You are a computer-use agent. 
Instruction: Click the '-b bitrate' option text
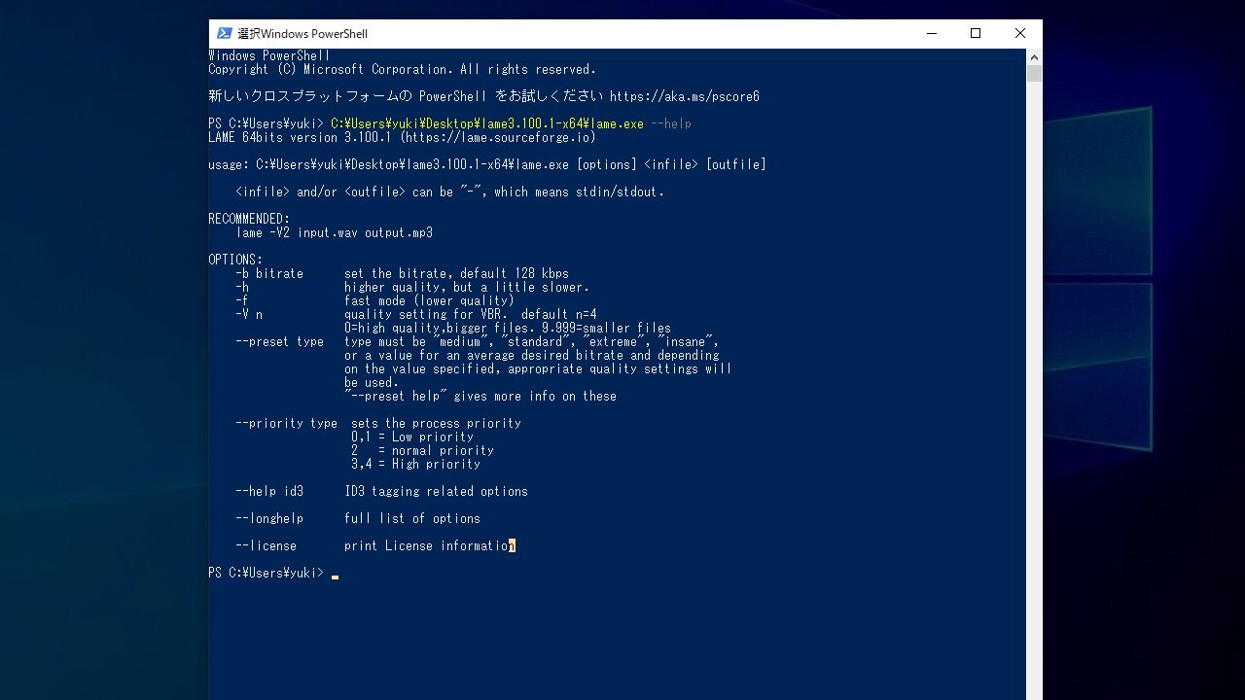click(x=269, y=273)
